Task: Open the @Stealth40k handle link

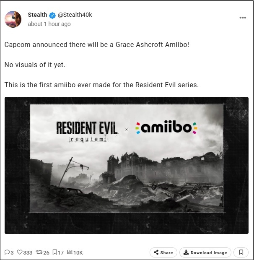Action: pos(75,15)
